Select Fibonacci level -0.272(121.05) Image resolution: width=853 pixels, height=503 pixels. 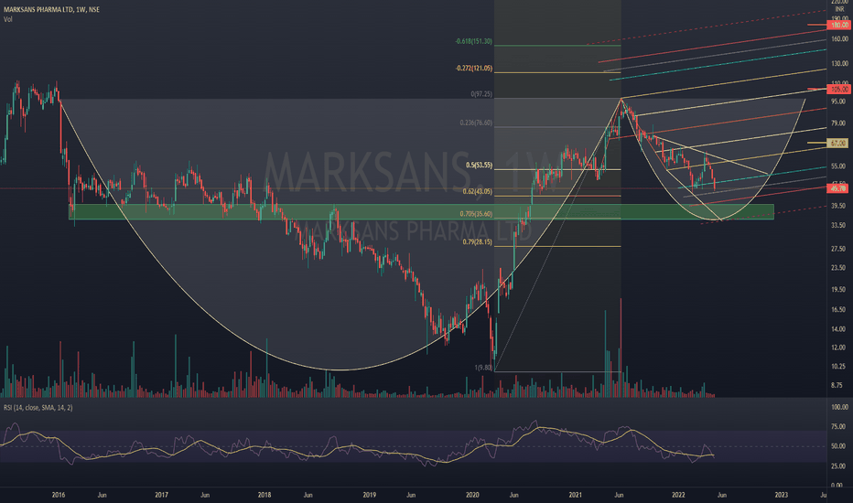[474, 69]
